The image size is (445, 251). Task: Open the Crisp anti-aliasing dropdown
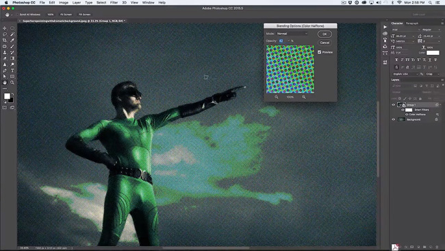tap(433, 74)
